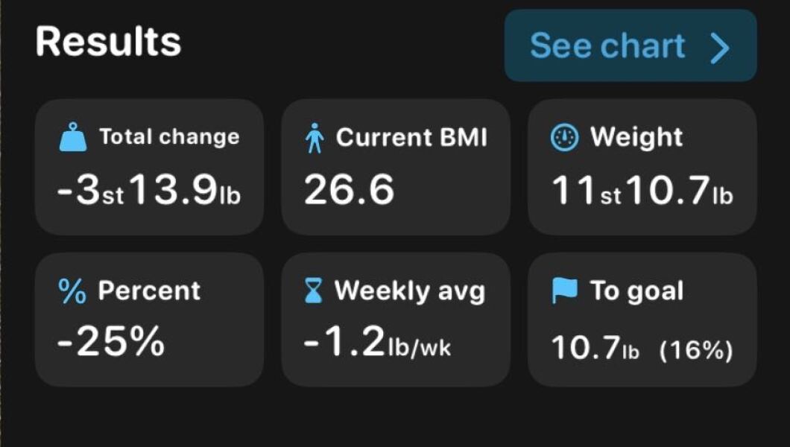Screen dimensions: 790x447
Task: Tap the Weight results card
Action: [642, 167]
